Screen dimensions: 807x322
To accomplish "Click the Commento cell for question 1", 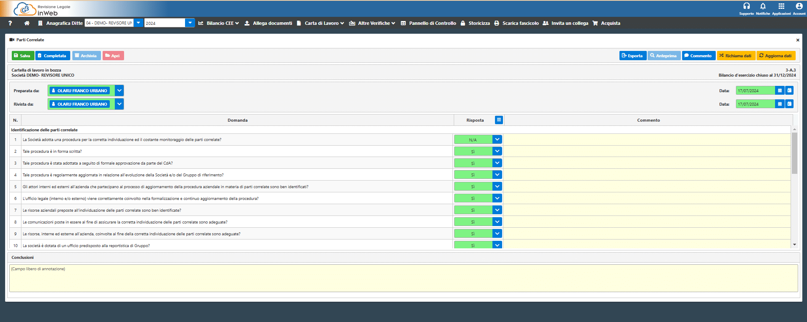I will pos(647,139).
